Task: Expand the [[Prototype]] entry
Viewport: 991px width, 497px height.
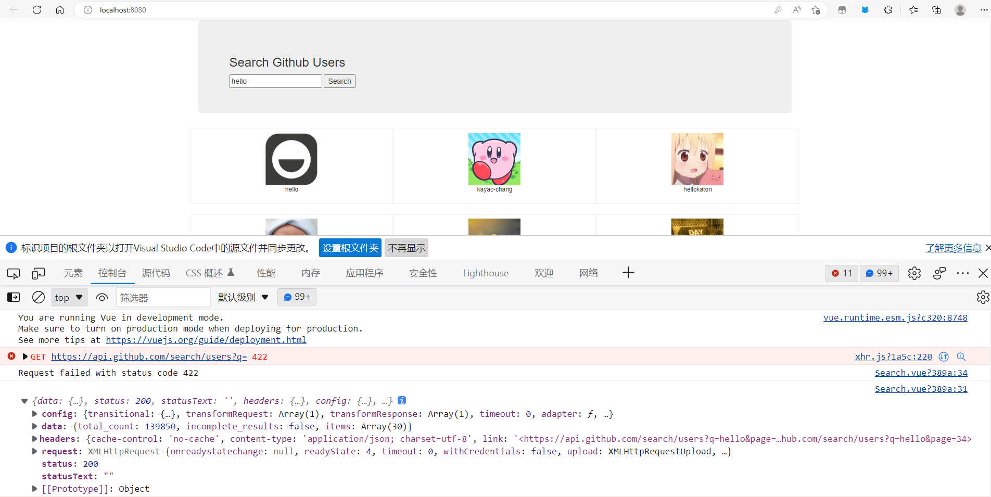Action: tap(35, 489)
